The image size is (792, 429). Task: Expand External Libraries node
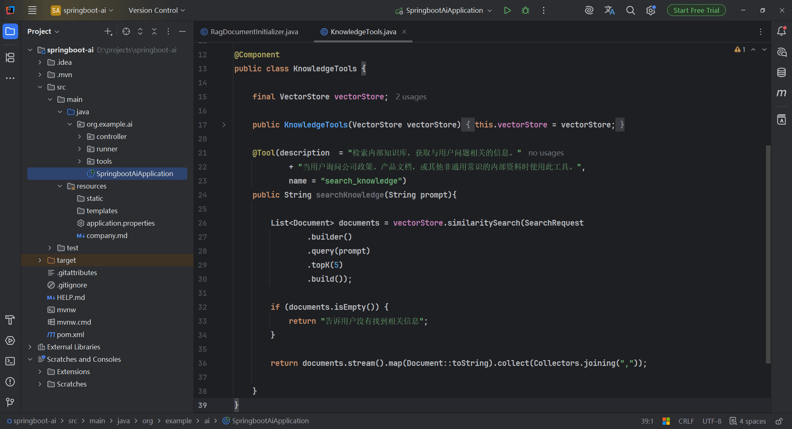click(x=30, y=347)
